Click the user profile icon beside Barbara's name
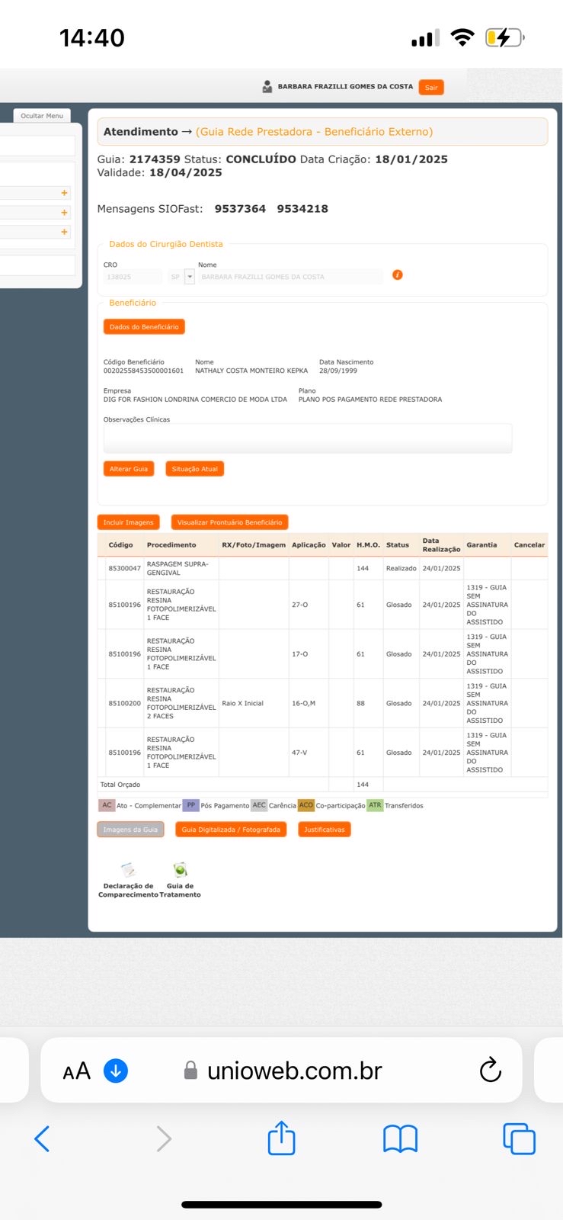 (267, 87)
